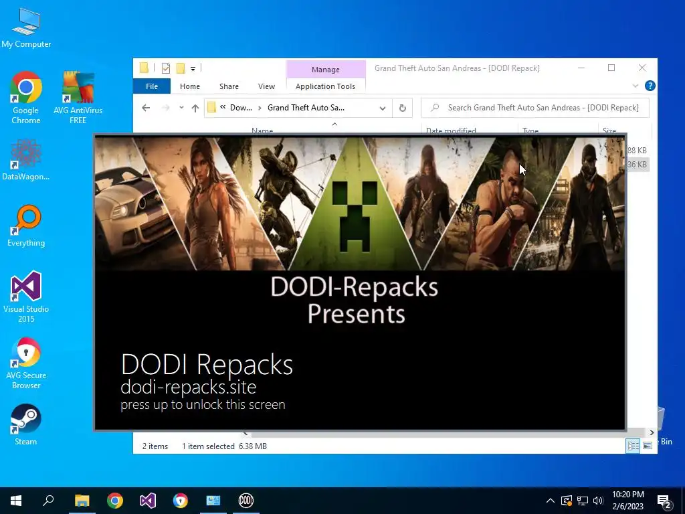This screenshot has height=514, width=685.
Task: Click Properties quick access toolbar icon
Action: point(166,68)
